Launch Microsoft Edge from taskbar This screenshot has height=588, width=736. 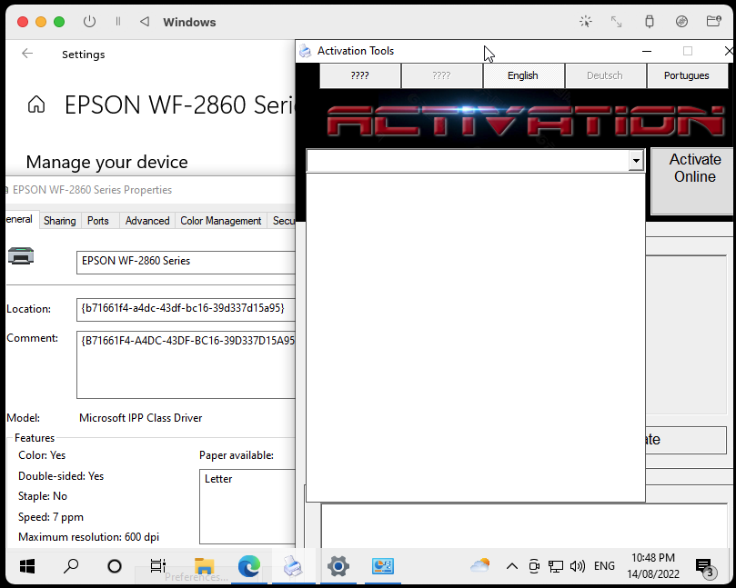[248, 566]
